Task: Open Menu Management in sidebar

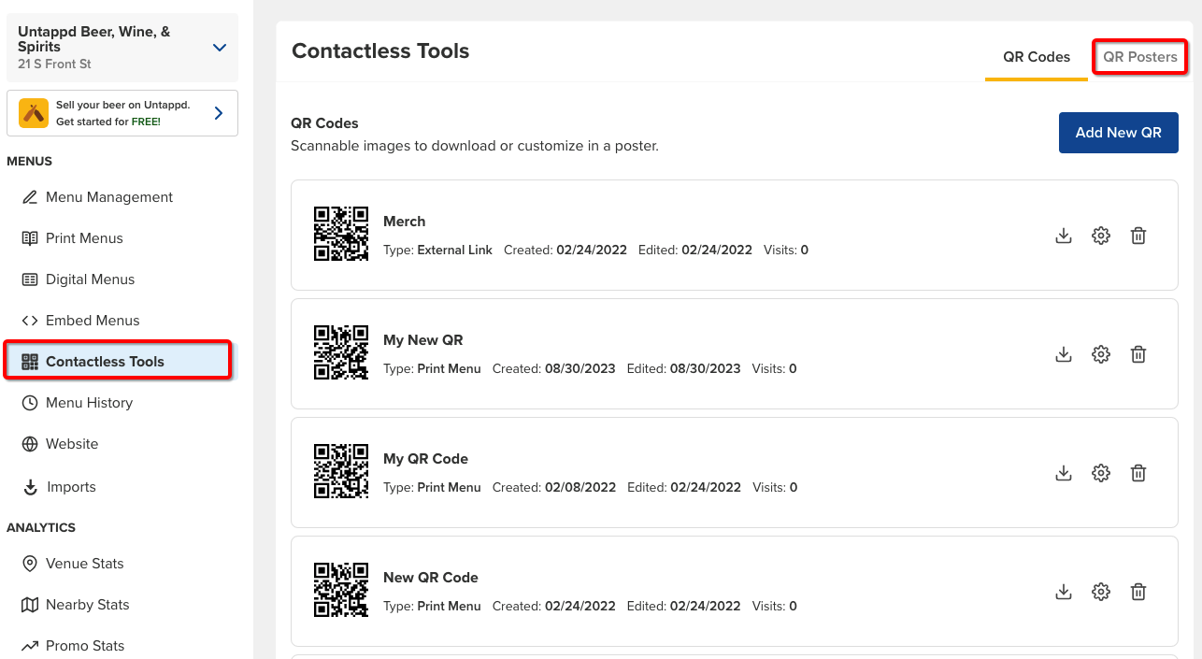Action: 108,197
